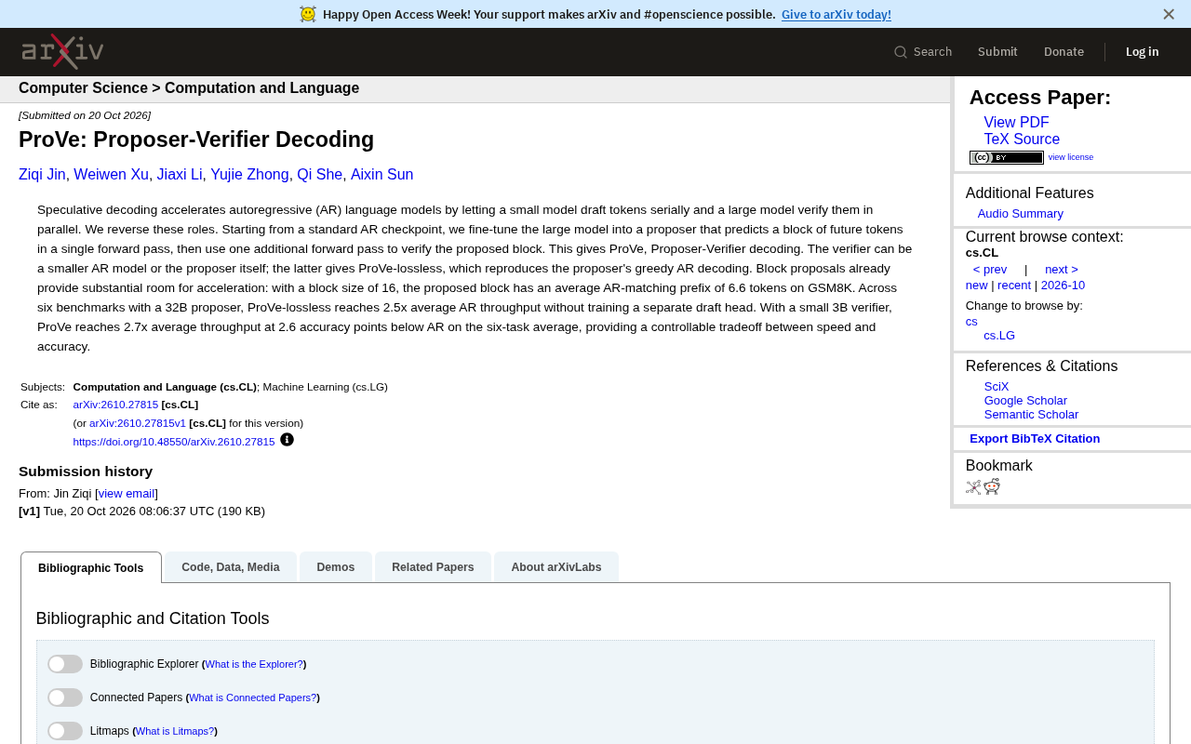Bookmark the paper with the BibSonomy icon
Viewport: 1191px width, 744px height.
point(973,487)
